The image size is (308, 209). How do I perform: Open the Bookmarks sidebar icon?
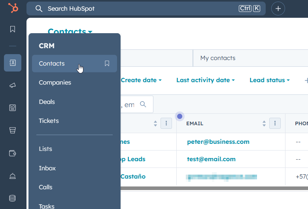tap(13, 29)
